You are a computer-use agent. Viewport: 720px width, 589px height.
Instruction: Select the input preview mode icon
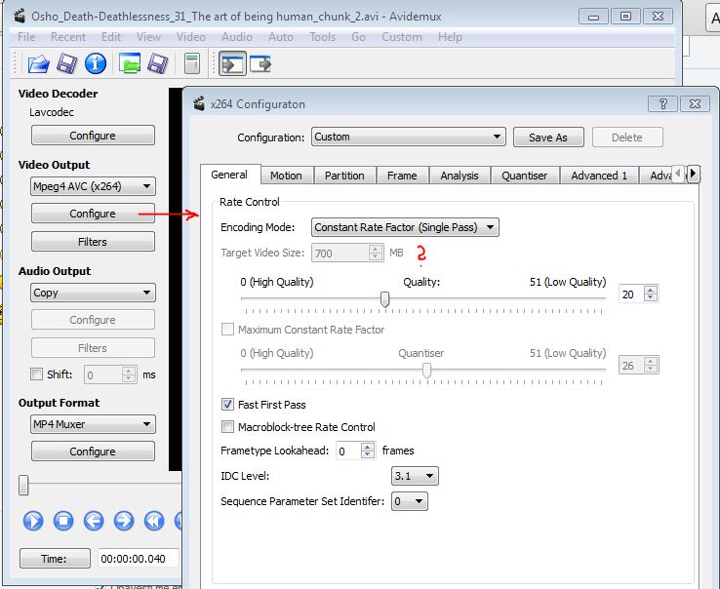point(232,63)
